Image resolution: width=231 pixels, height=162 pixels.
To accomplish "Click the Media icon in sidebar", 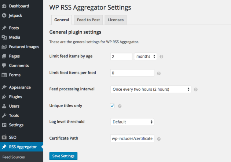I will click(4, 37).
